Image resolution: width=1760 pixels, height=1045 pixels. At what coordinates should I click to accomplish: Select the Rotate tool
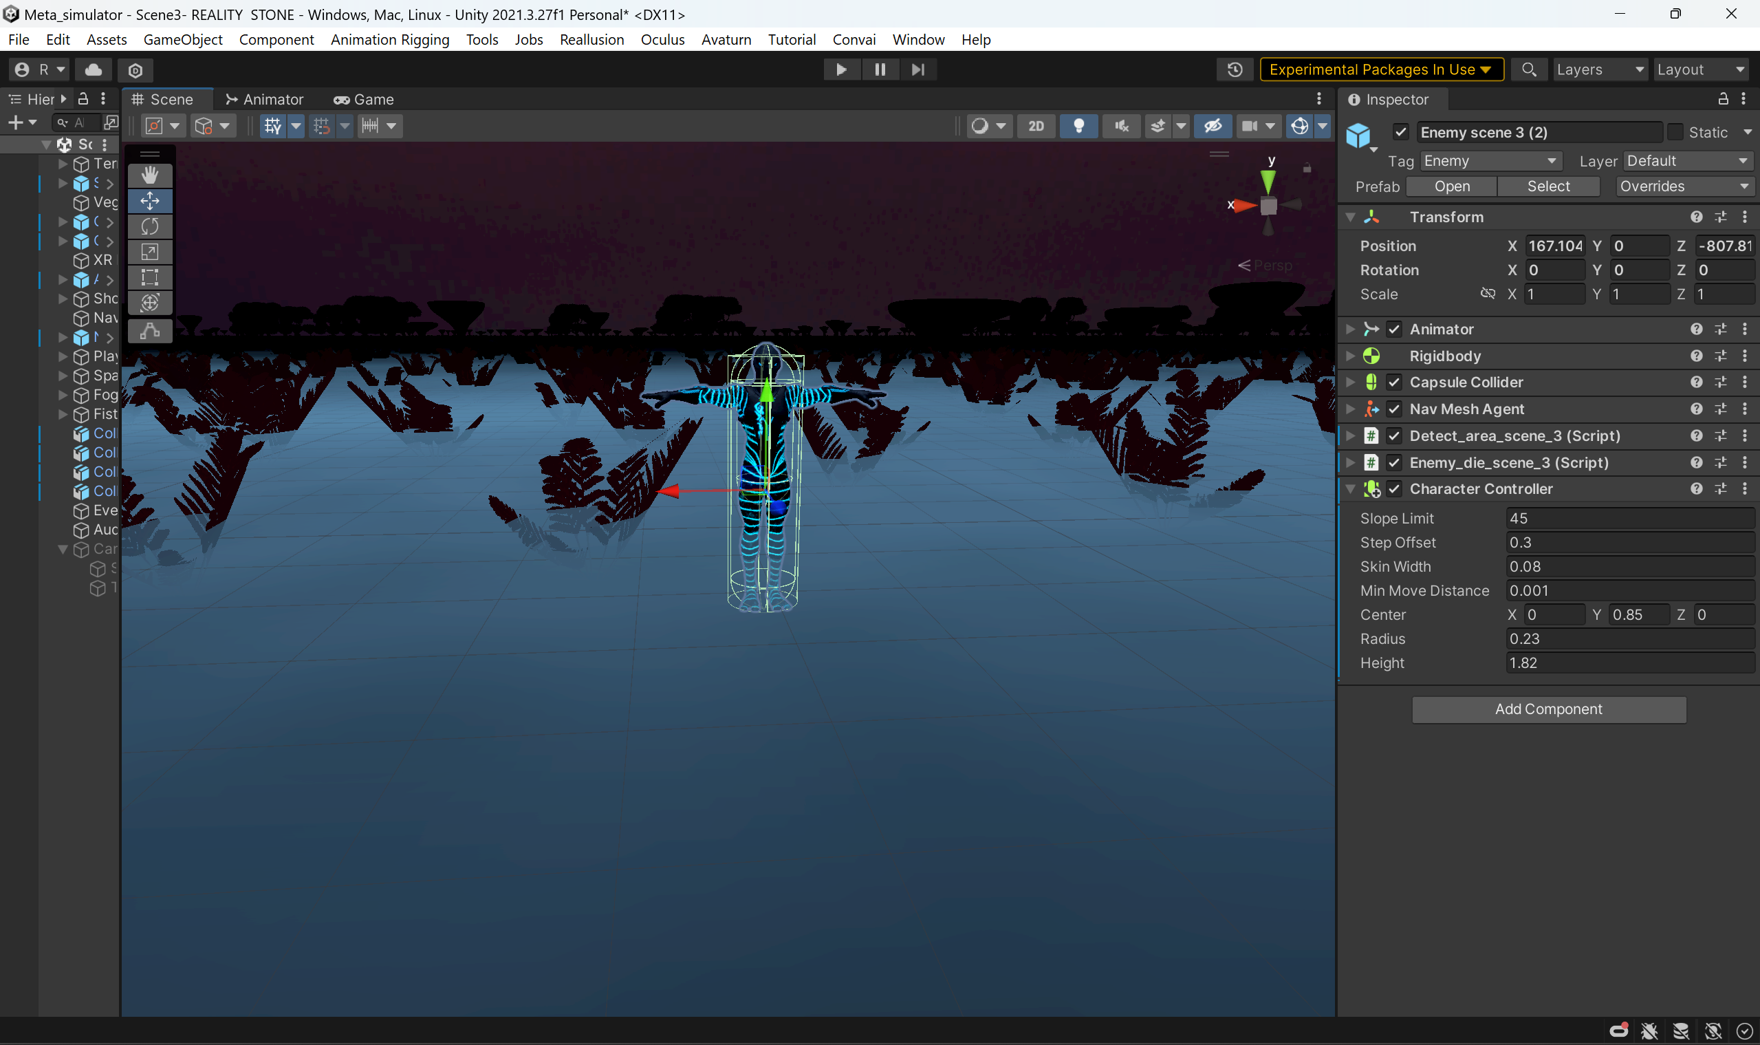pos(150,226)
